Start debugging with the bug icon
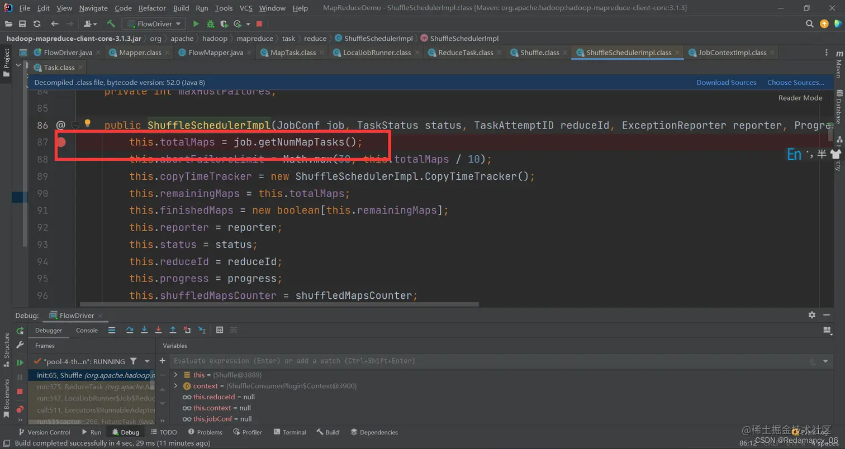The image size is (845, 449). (x=210, y=24)
